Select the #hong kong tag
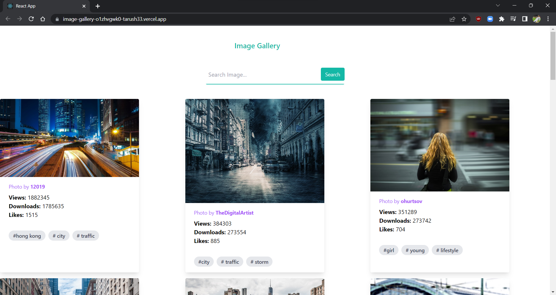The width and height of the screenshot is (556, 295). tap(27, 236)
